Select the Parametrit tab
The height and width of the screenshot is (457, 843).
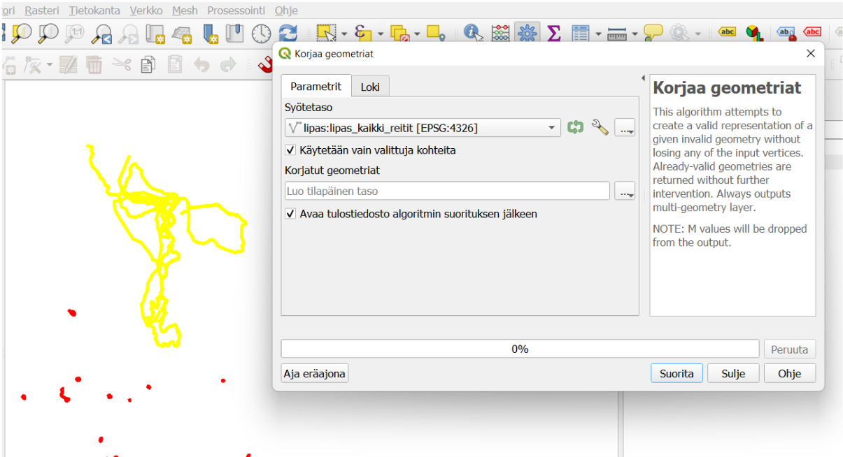pyautogui.click(x=316, y=86)
